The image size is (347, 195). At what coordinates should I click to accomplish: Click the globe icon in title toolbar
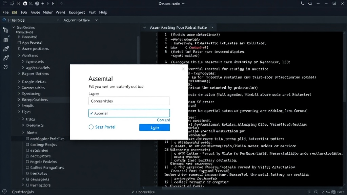(37, 3)
